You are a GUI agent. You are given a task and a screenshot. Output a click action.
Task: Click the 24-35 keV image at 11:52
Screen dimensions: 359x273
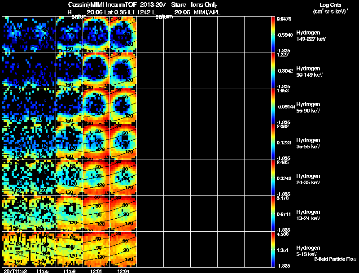[15, 178]
